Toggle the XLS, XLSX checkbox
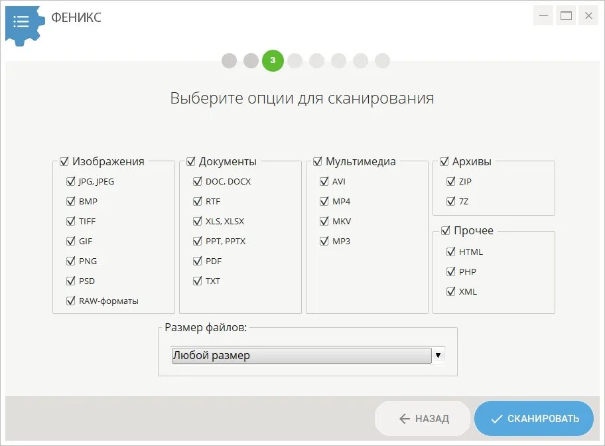The height and width of the screenshot is (446, 605). [197, 221]
